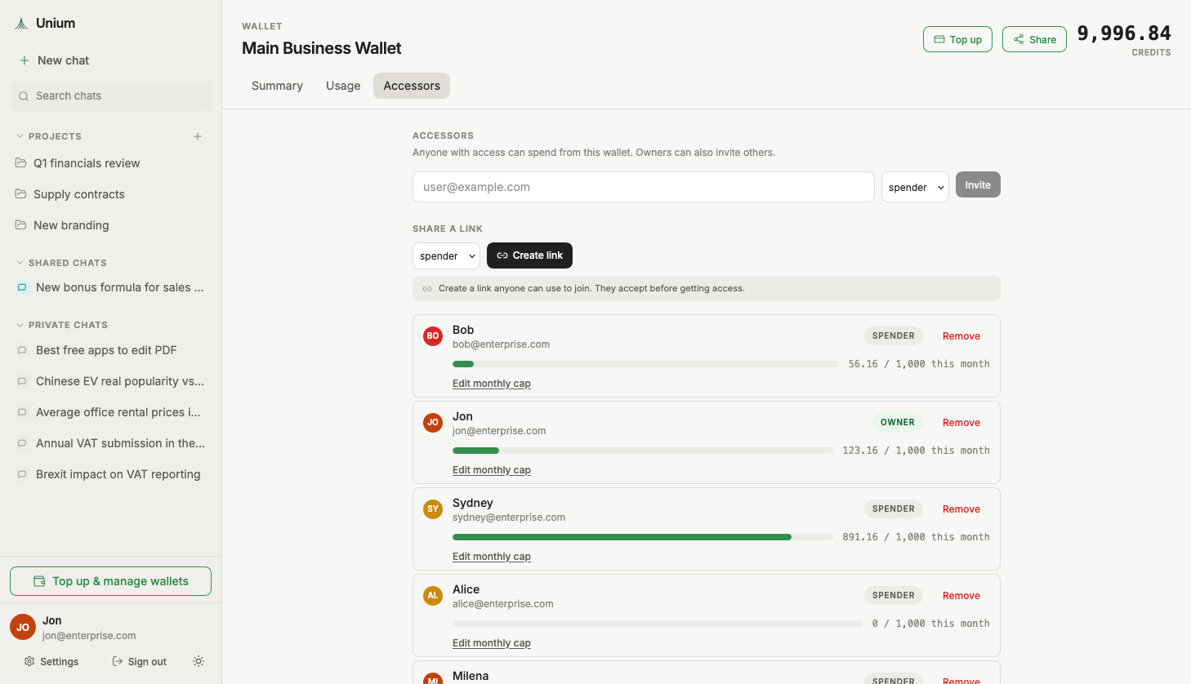Screen dimensions: 1191x684
Task: Click the Search chats field
Action: [x=110, y=96]
